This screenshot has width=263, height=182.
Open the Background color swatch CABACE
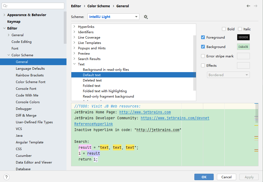point(243,47)
